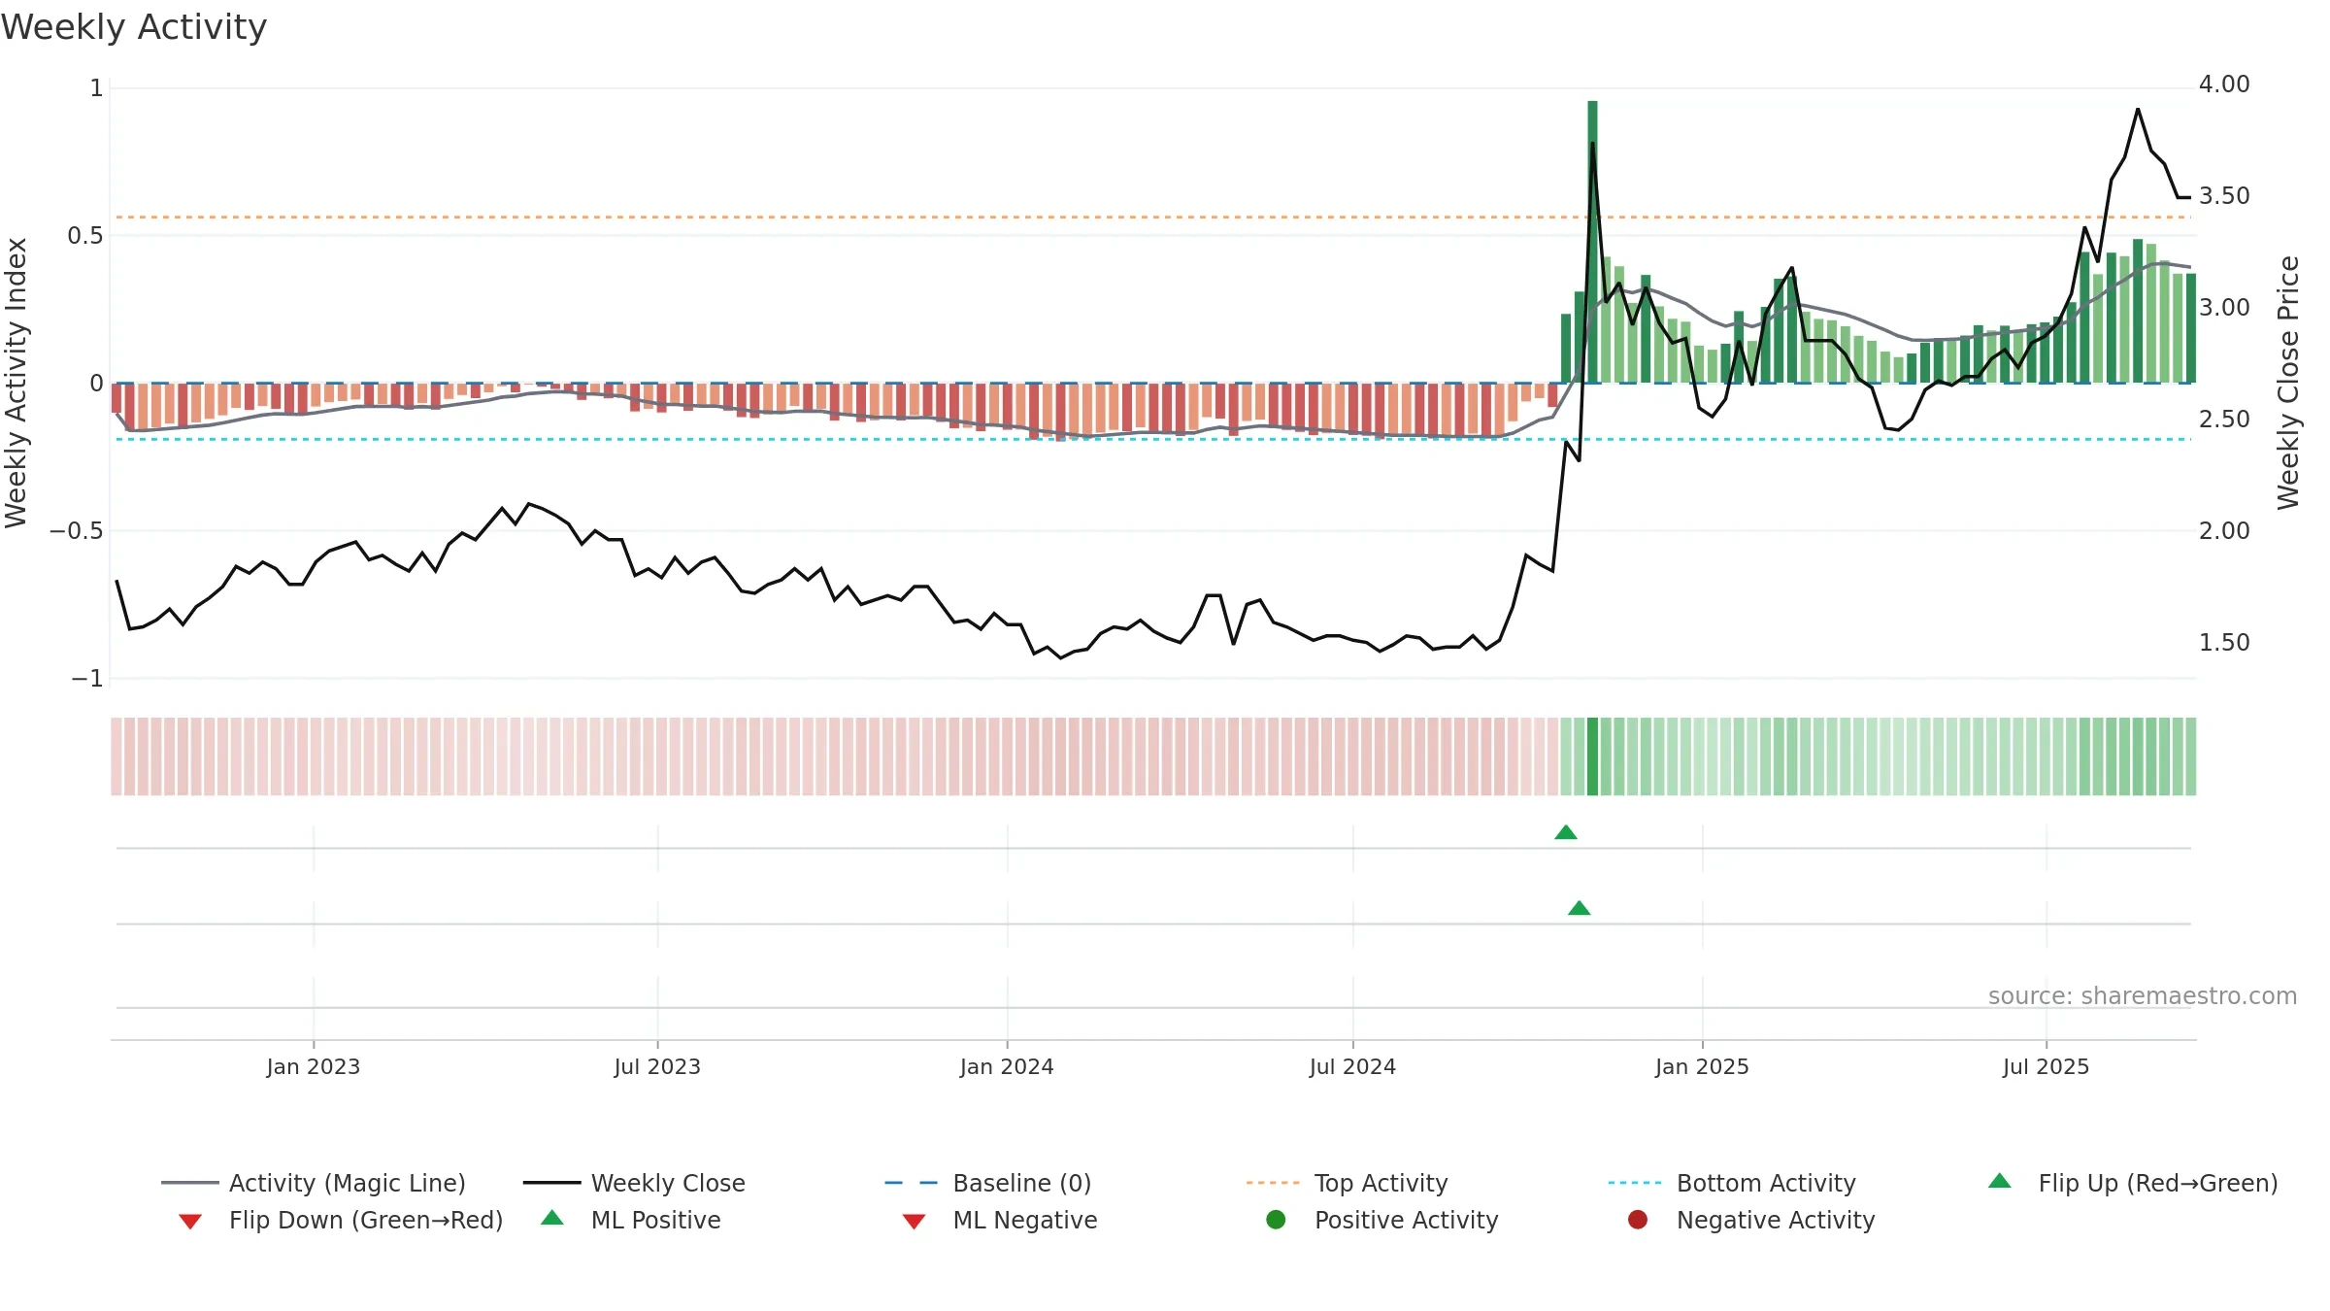The width and height of the screenshot is (2330, 1311).
Task: Click the Weekly Activity Index axis label
Action: click(16, 383)
